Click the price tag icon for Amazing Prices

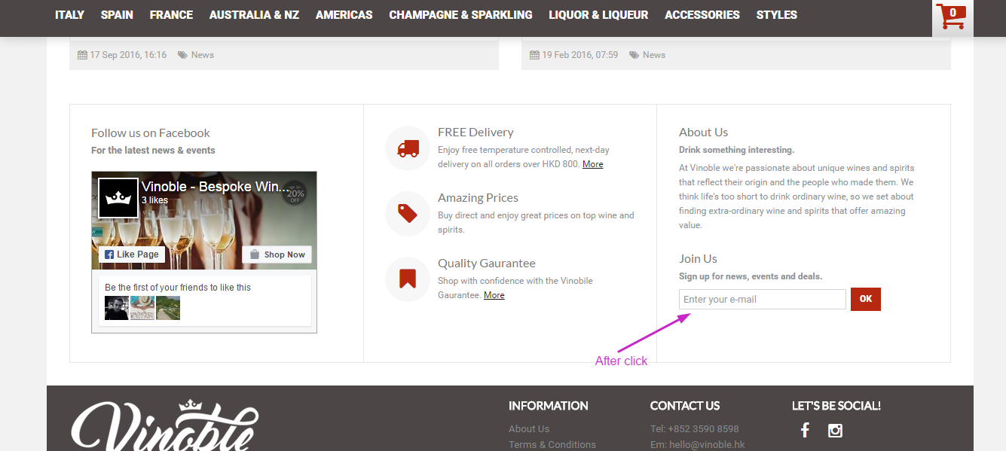[408, 214]
